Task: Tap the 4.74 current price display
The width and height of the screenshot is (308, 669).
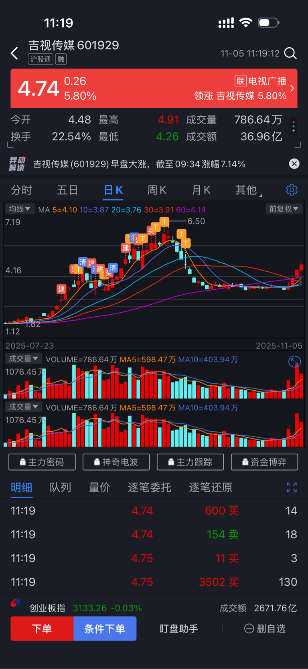Action: (x=39, y=89)
